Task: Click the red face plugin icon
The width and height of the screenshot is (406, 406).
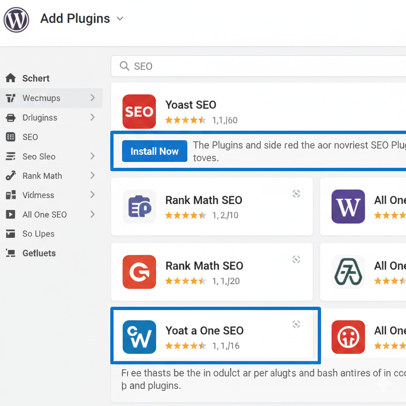Action: [x=348, y=337]
